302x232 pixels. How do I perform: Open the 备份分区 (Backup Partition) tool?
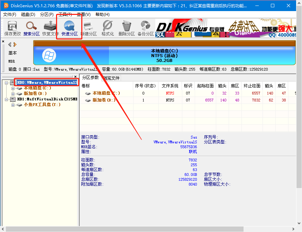pyautogui.click(x=146, y=28)
